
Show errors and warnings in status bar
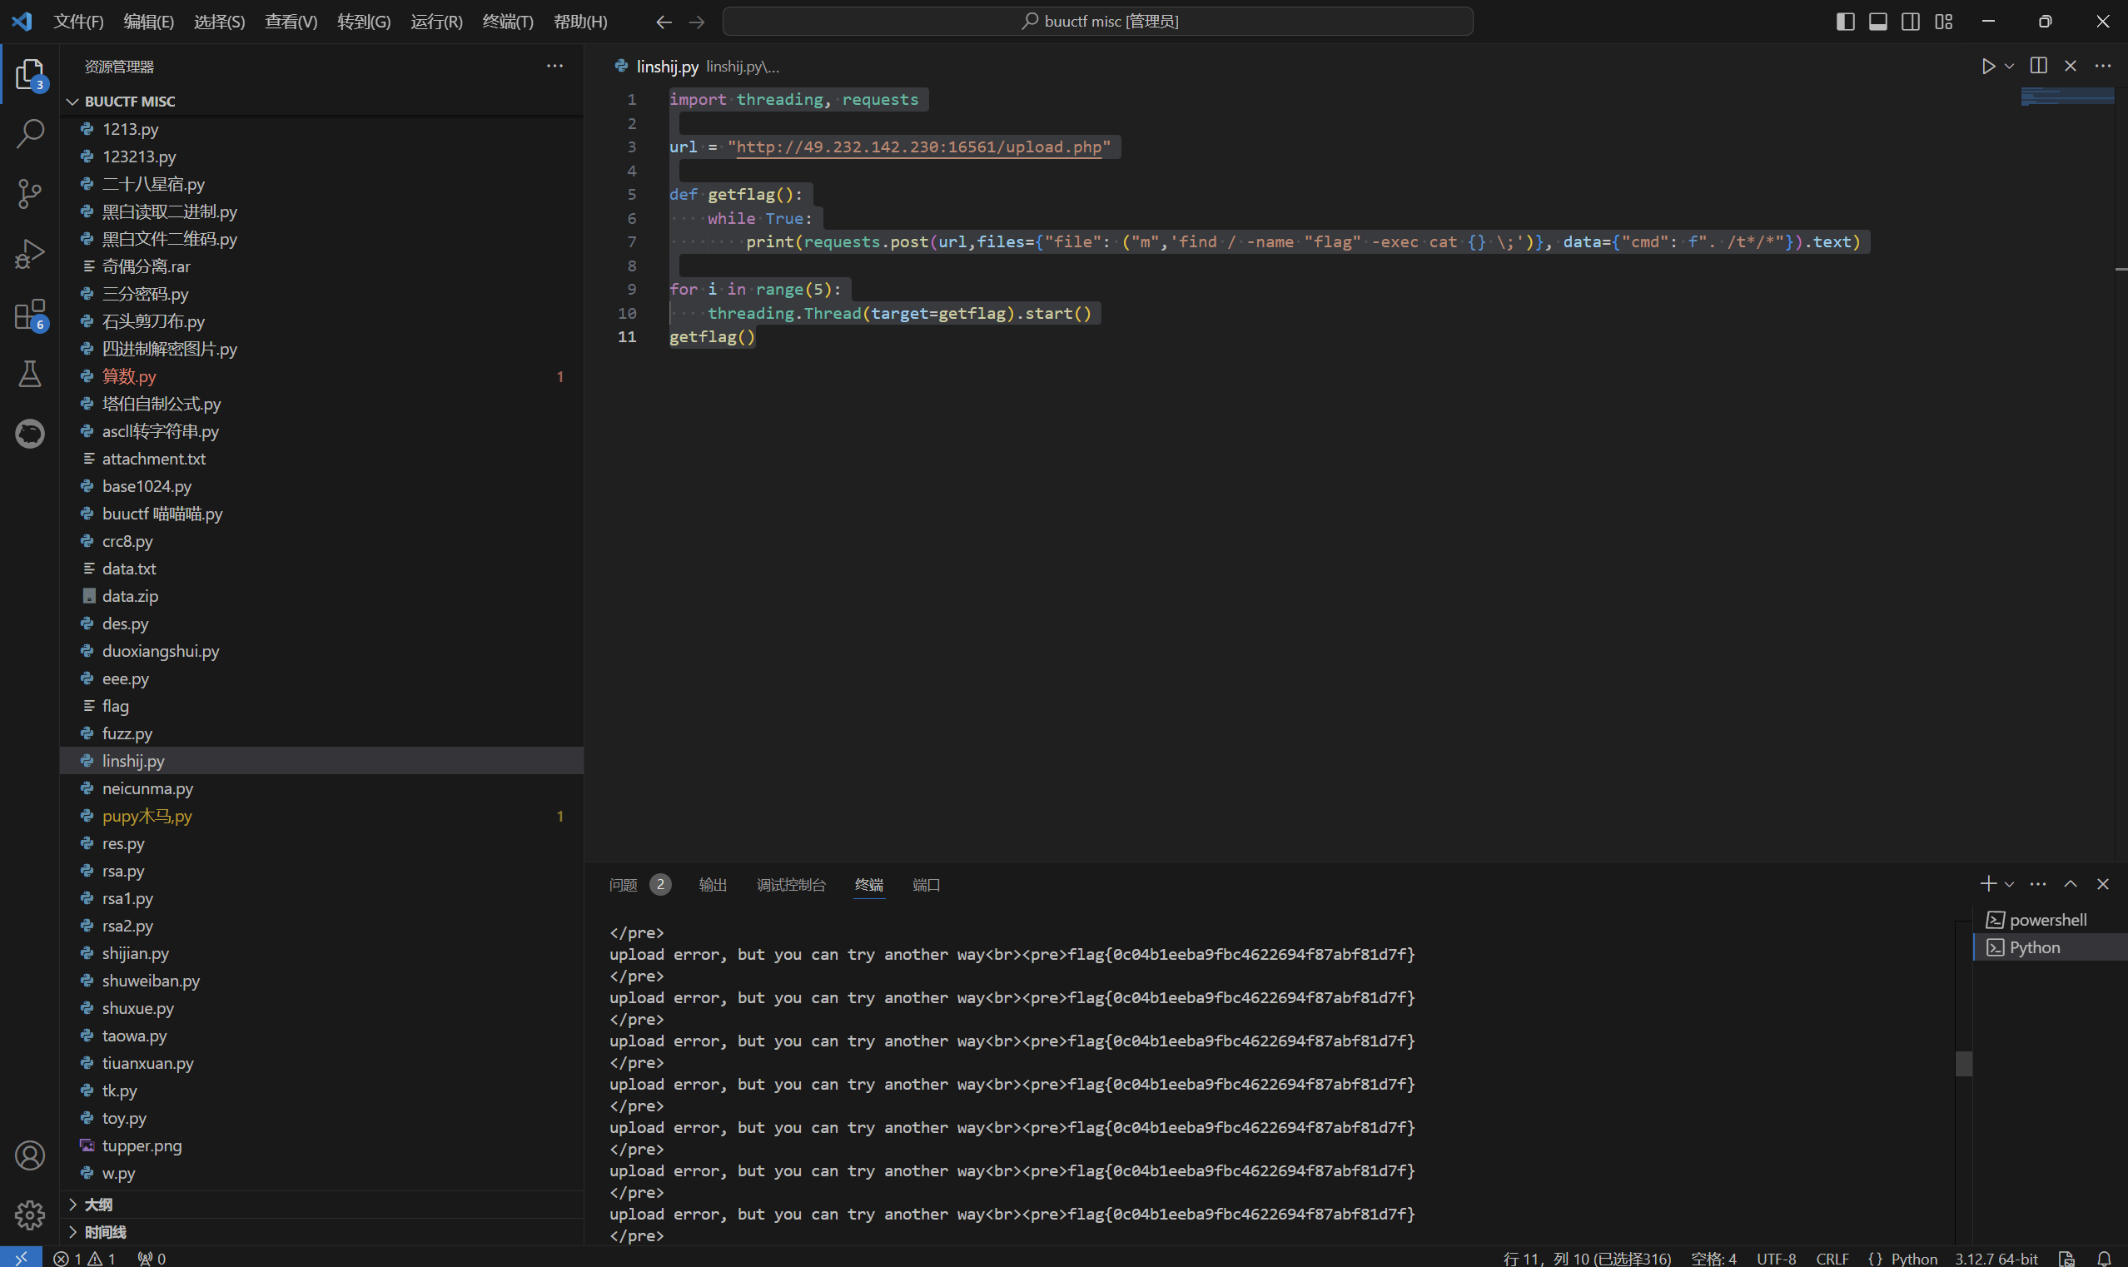85,1259
